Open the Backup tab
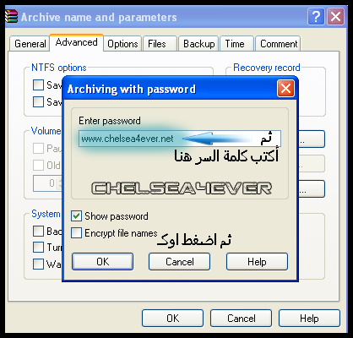Image resolution: width=353 pixels, height=338 pixels. click(198, 44)
